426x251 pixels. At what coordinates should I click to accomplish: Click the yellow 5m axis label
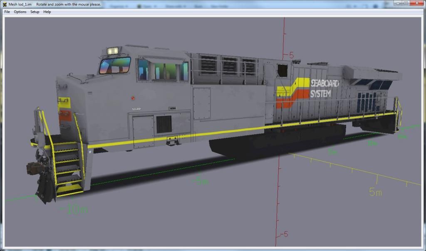[x=376, y=192]
